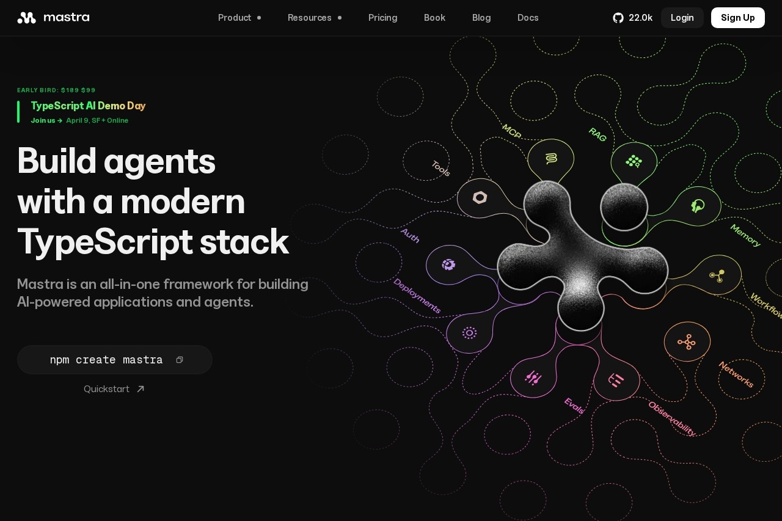
Task: Click the Observability label text
Action: point(672,418)
